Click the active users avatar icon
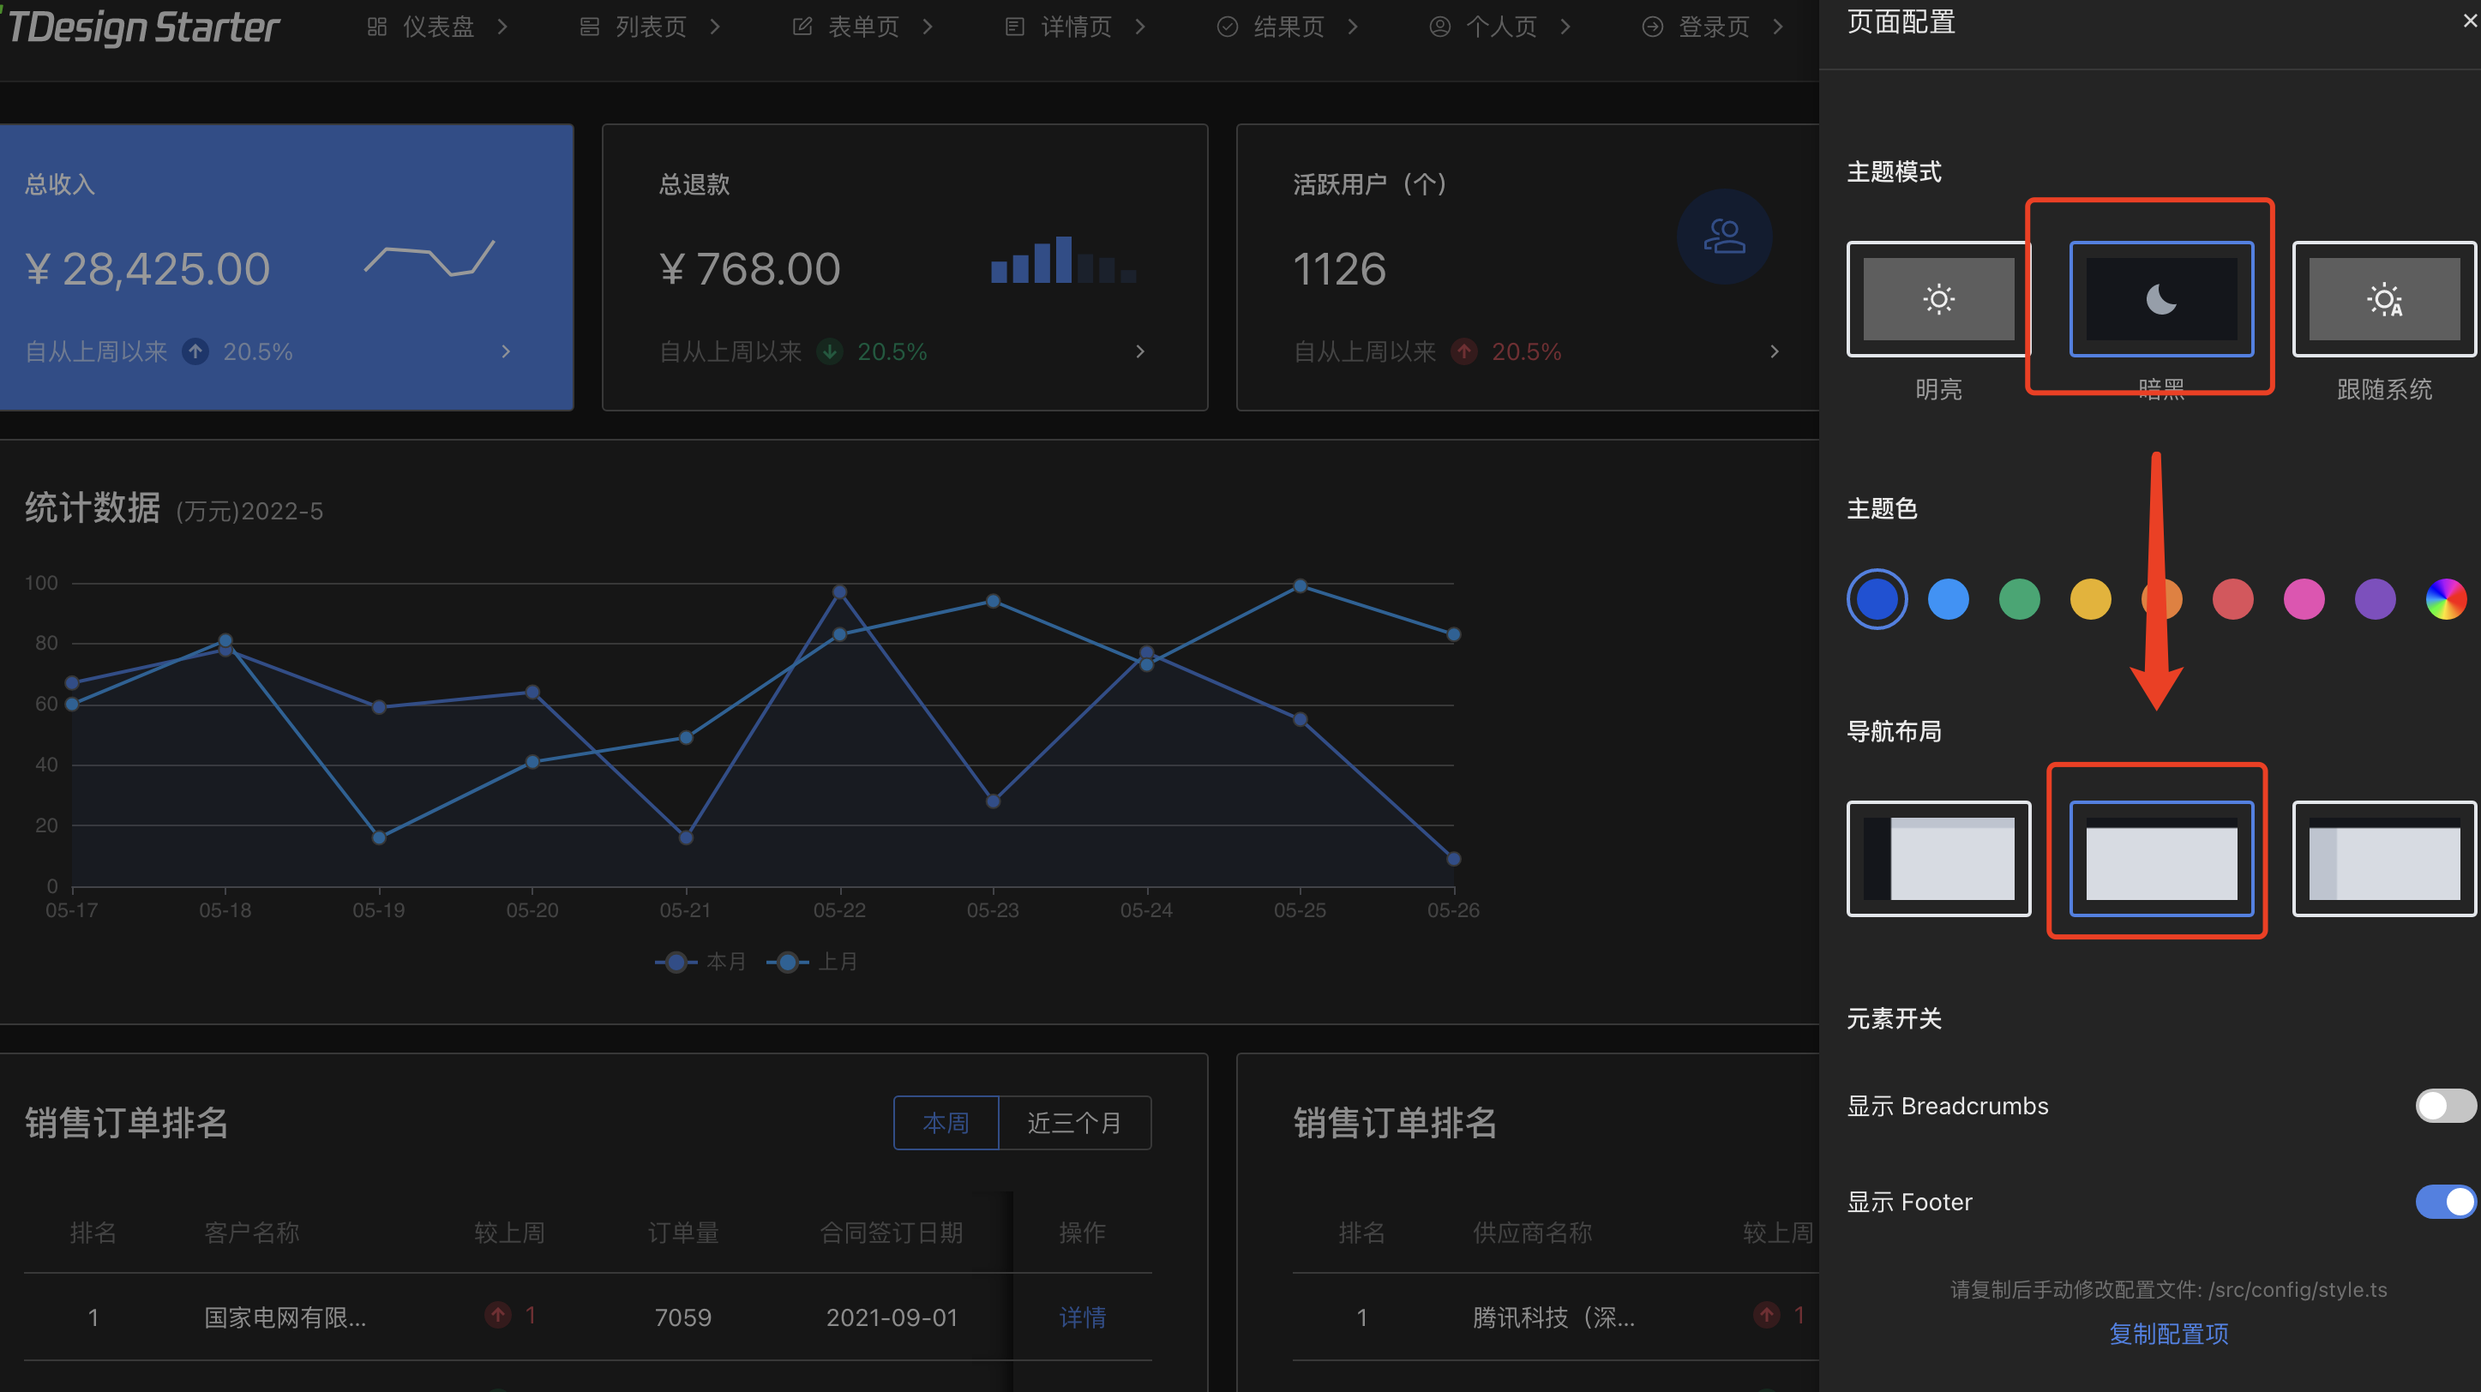This screenshot has height=1392, width=2481. [x=1724, y=236]
